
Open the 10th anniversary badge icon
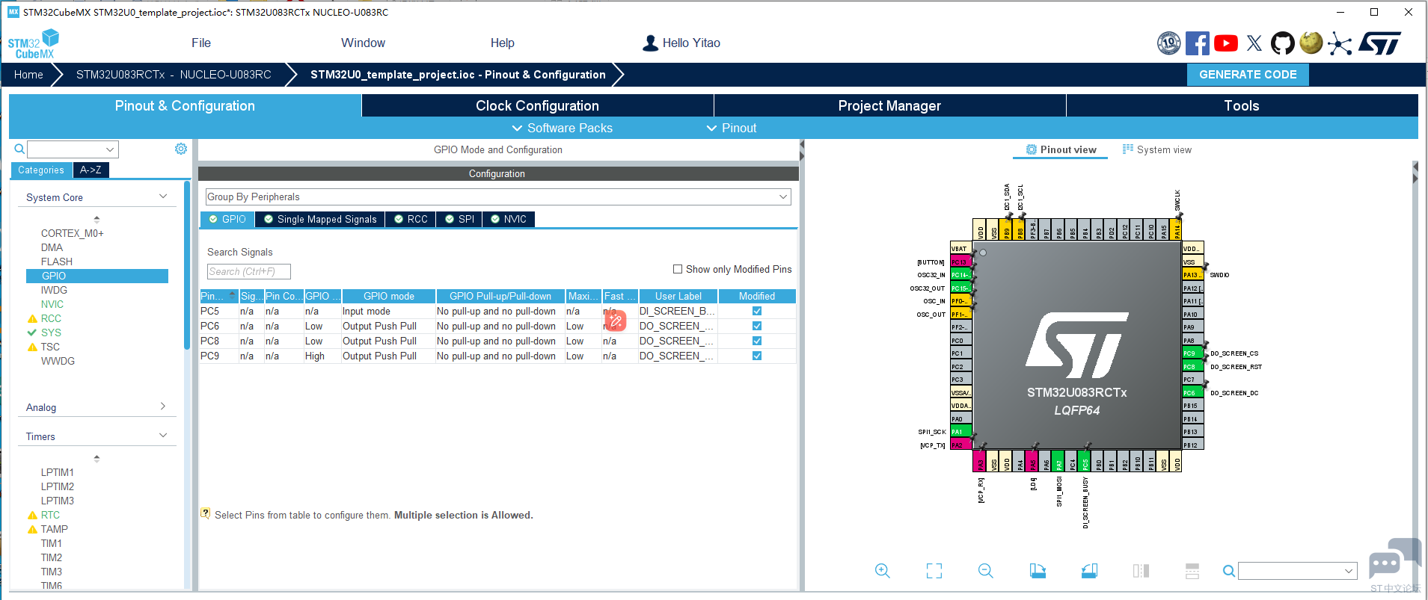point(1168,43)
